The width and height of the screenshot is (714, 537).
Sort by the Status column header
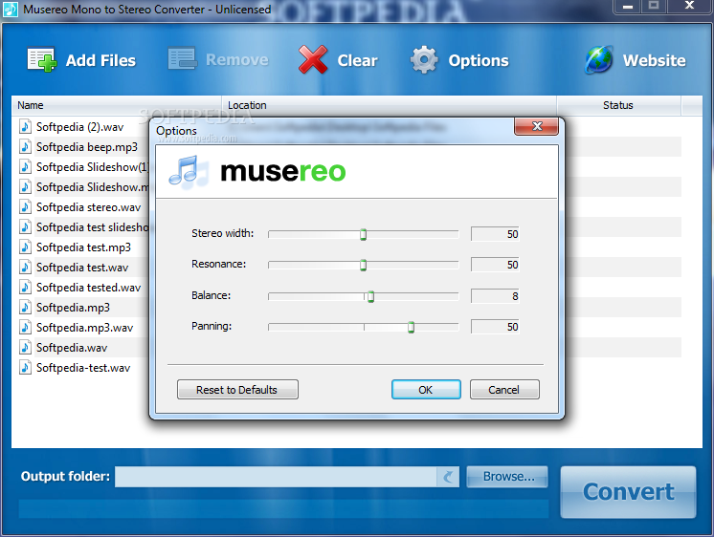coord(619,105)
